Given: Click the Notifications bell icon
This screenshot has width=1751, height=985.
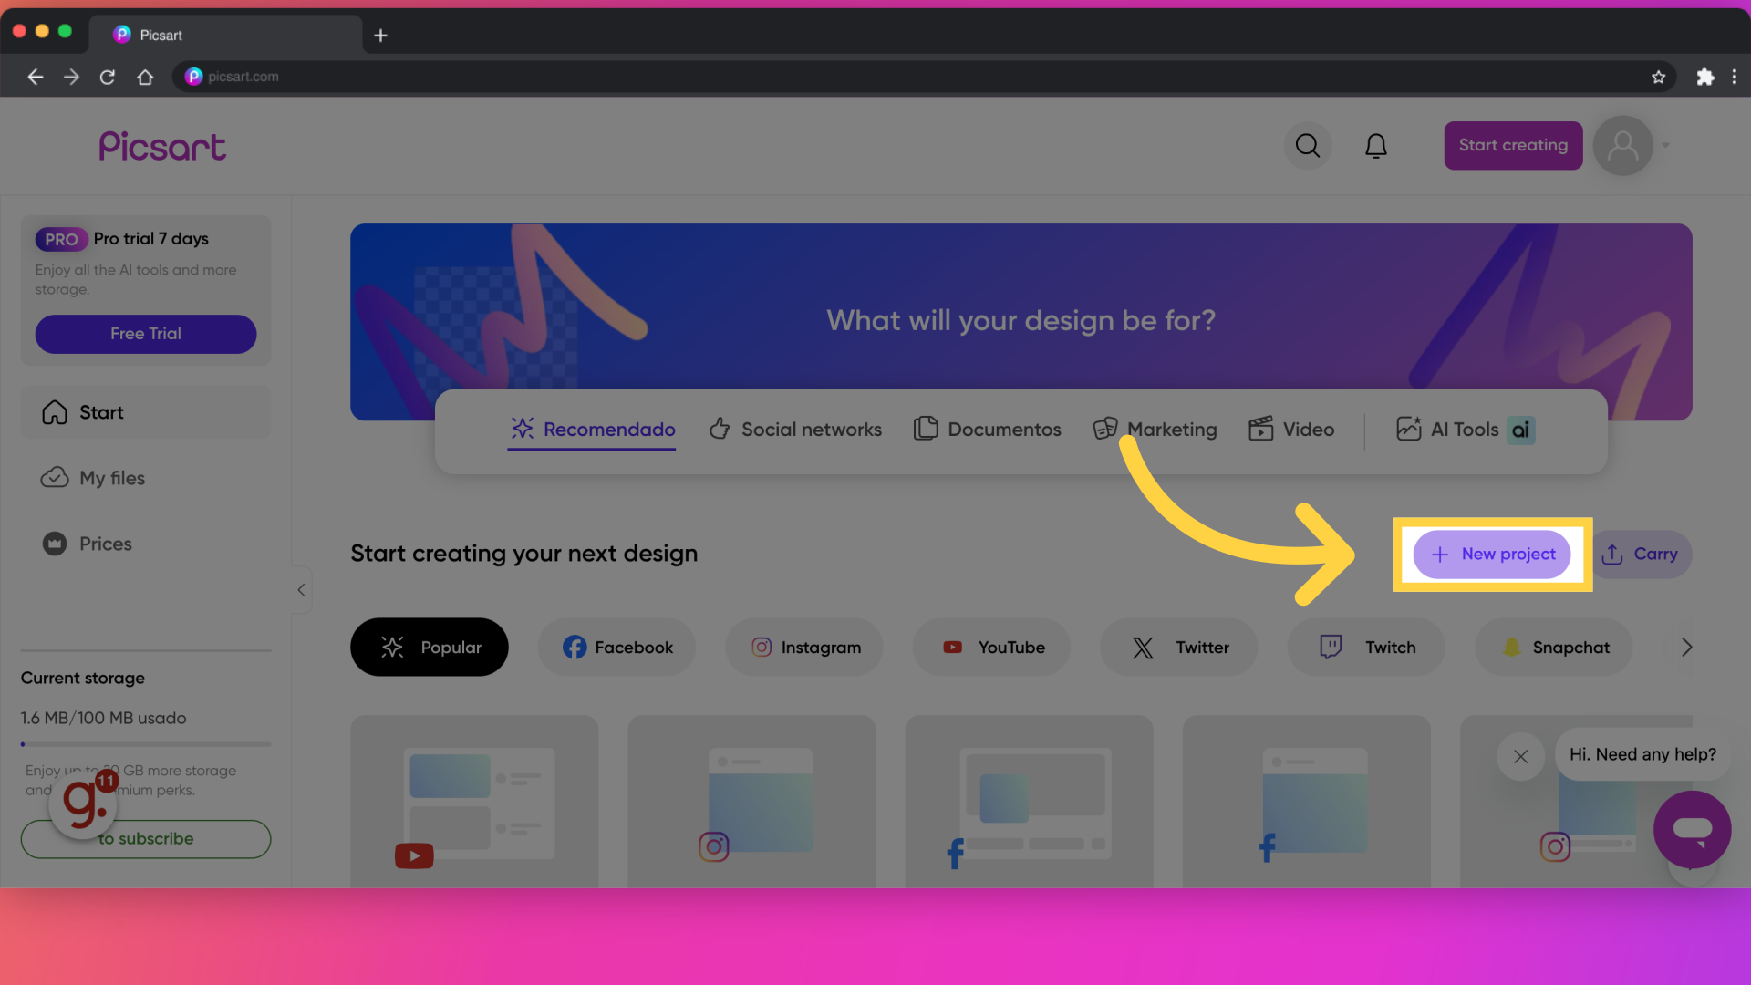Looking at the screenshot, I should tap(1377, 144).
